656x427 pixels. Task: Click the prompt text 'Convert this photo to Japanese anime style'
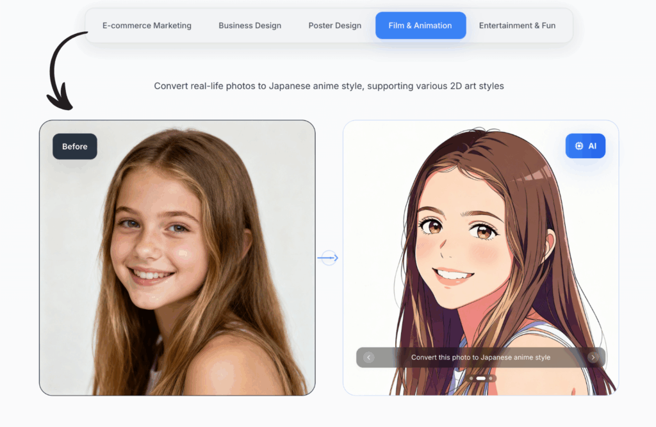pos(480,357)
